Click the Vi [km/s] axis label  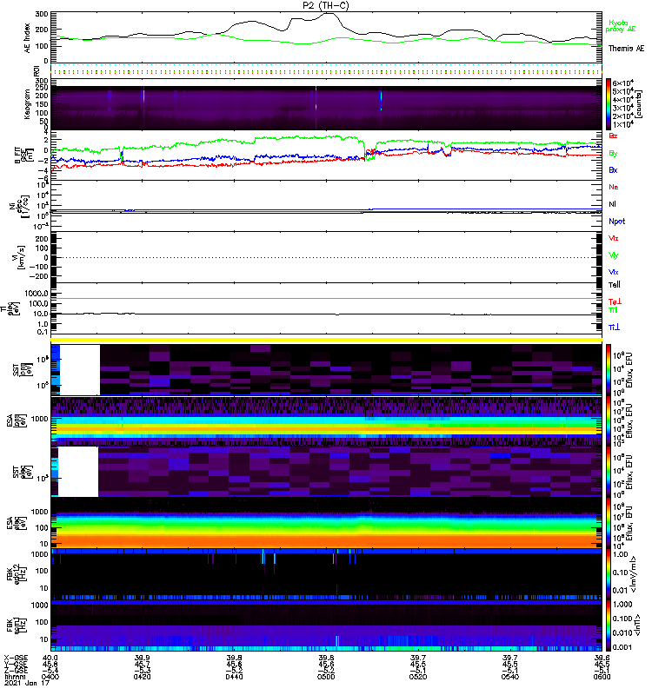[x=20, y=257]
